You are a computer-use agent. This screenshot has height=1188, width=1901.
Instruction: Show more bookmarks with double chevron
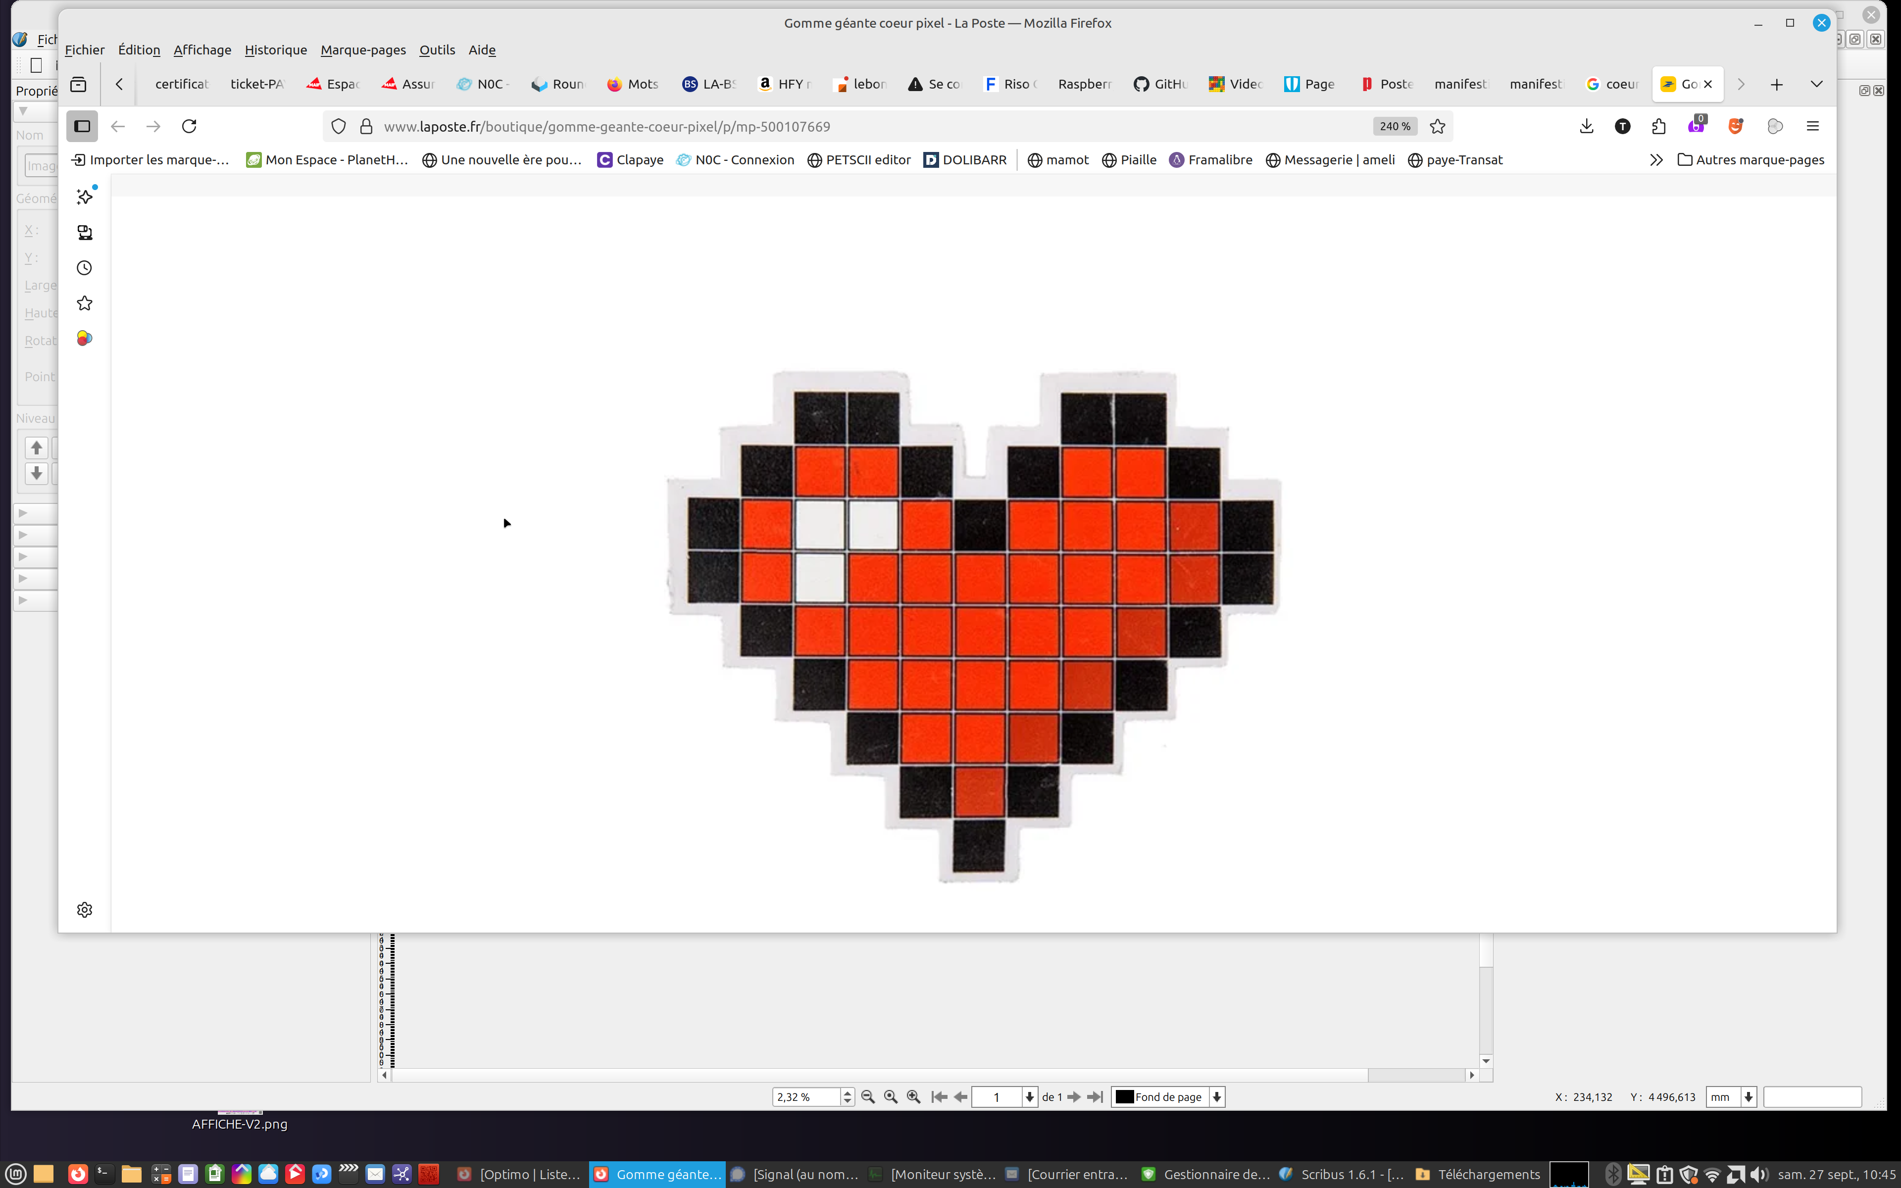click(x=1656, y=160)
